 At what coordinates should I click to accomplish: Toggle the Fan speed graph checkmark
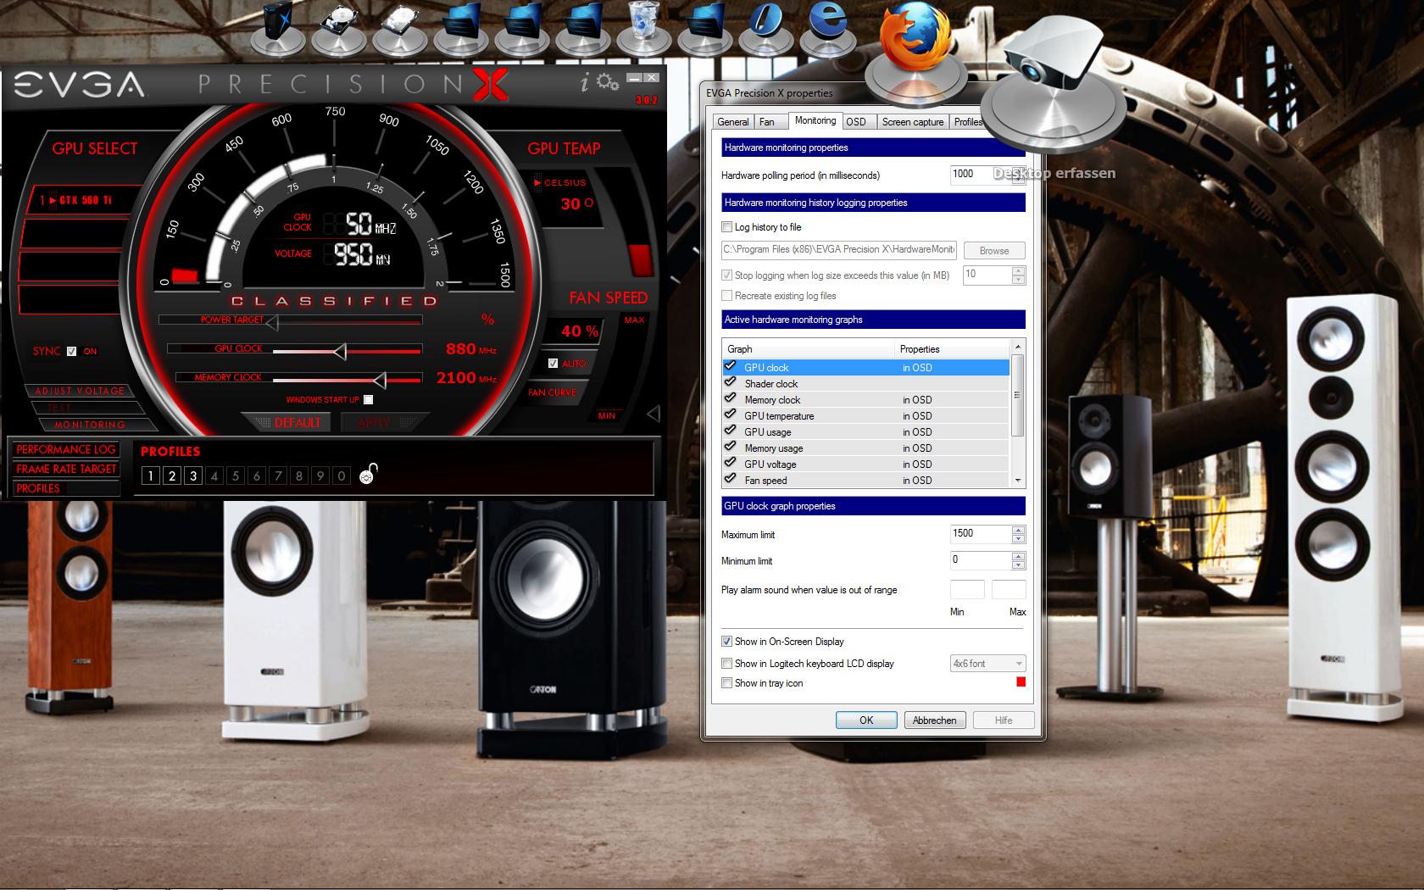730,480
